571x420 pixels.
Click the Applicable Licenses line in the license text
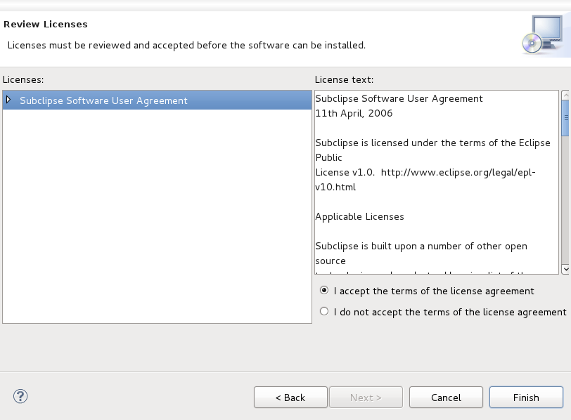coord(360,217)
